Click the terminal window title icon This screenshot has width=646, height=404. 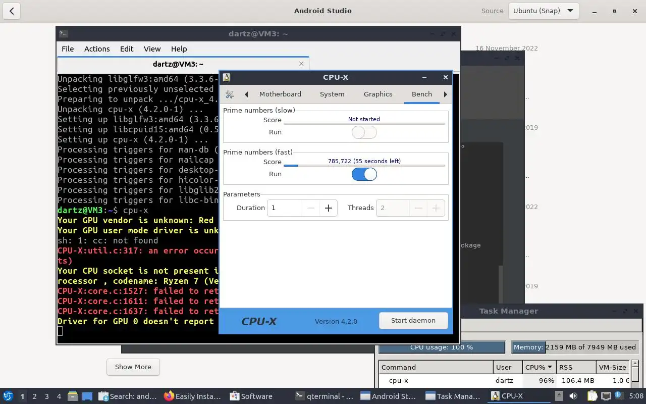(x=63, y=34)
